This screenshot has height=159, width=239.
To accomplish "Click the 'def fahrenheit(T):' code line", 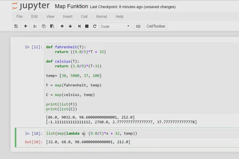I will (66, 47).
